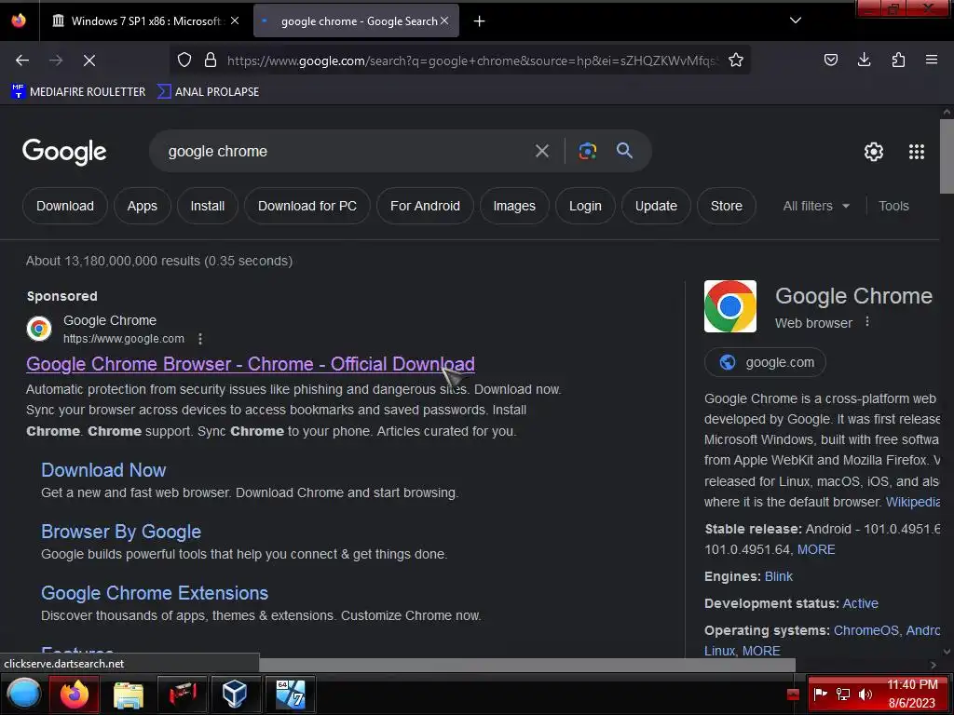Click the URL address bar

[471, 61]
